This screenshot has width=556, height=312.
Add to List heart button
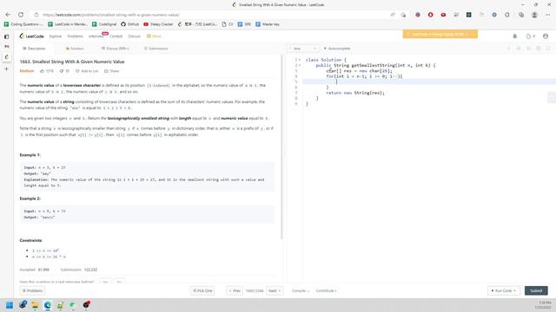[87, 71]
